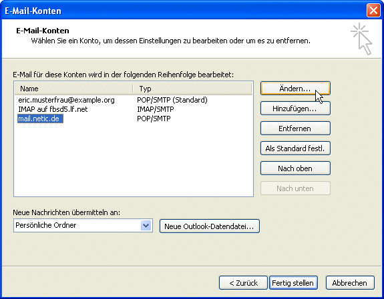Create a new file via Neue Outlook-Datendatei...
384x299 pixels.
[x=210, y=226]
